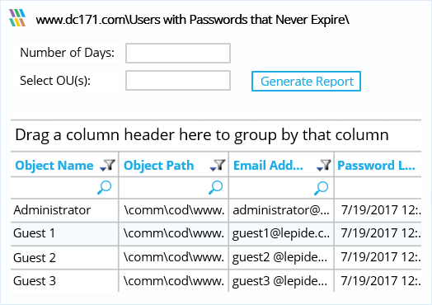Image resolution: width=432 pixels, height=305 pixels.
Task: Sort by Password L... column header
Action: coord(376,166)
